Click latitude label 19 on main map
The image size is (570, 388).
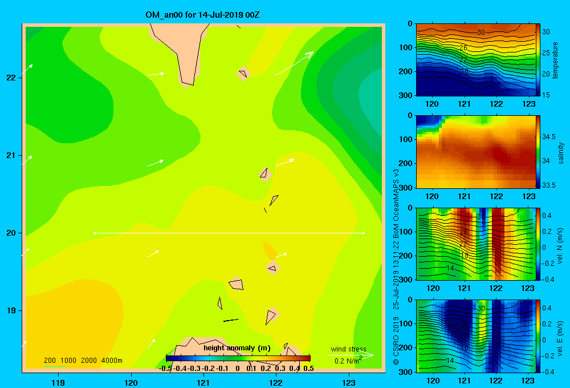coord(11,310)
